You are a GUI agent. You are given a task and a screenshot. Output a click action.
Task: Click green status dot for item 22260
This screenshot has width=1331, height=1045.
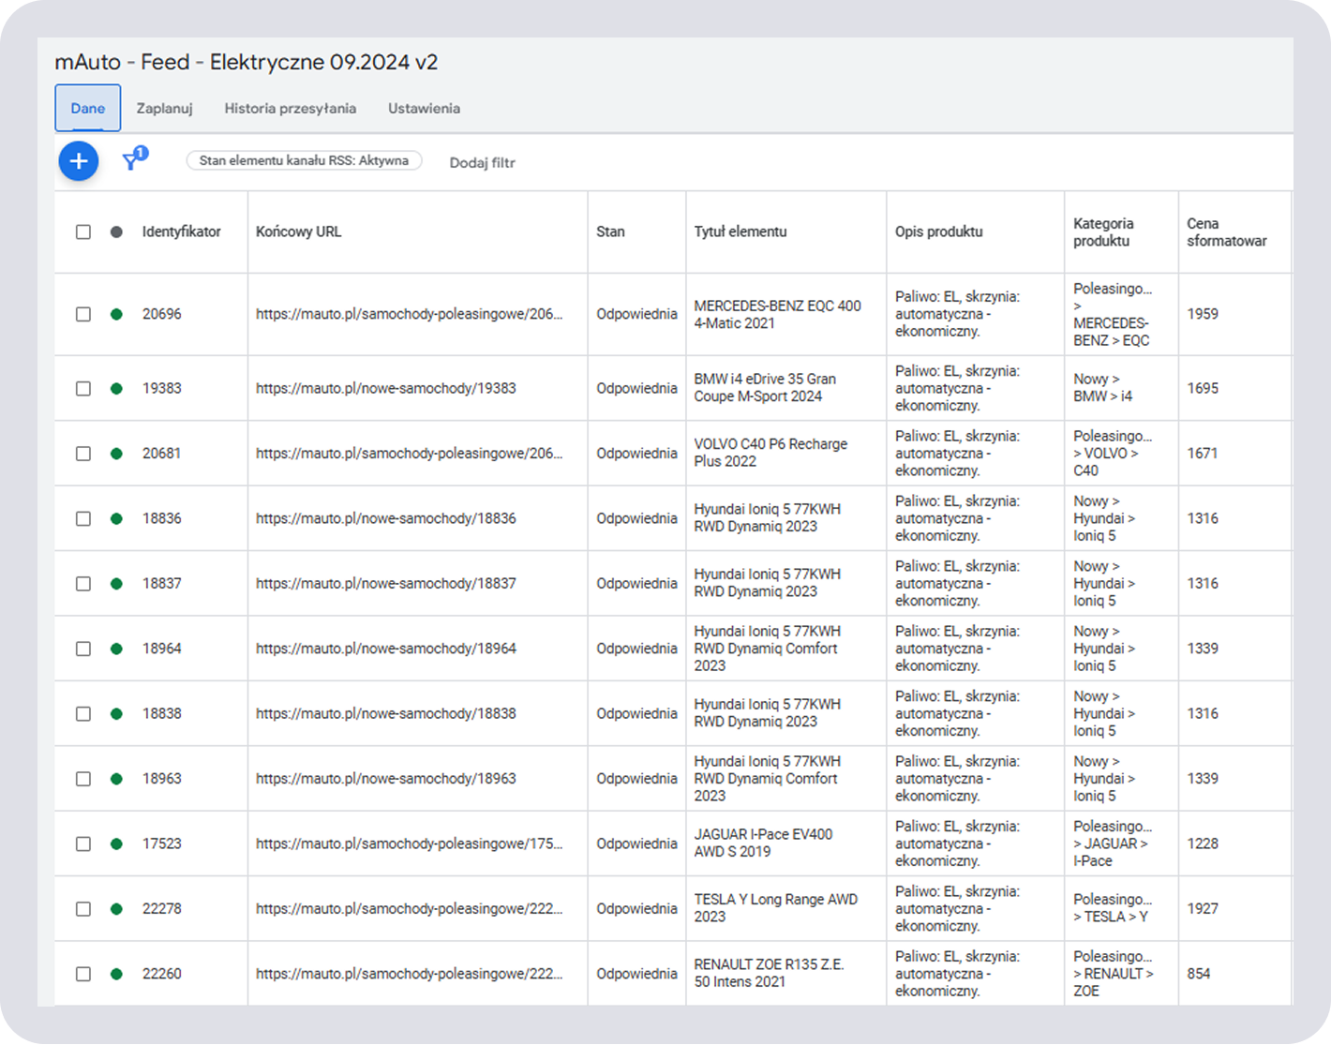coord(116,974)
